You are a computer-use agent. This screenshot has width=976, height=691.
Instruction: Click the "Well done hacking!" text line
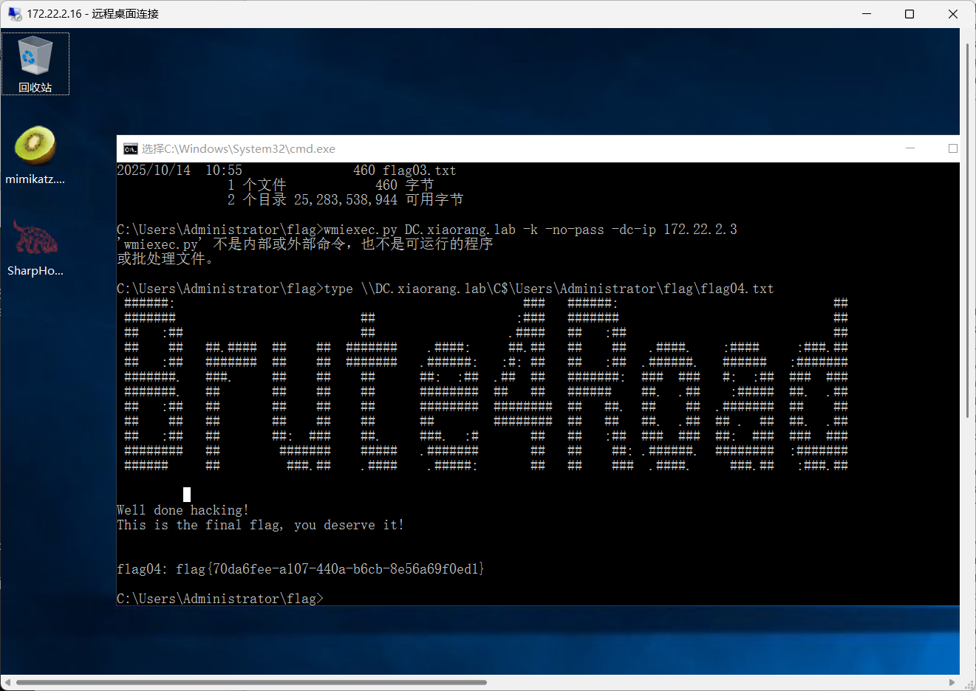coord(182,510)
